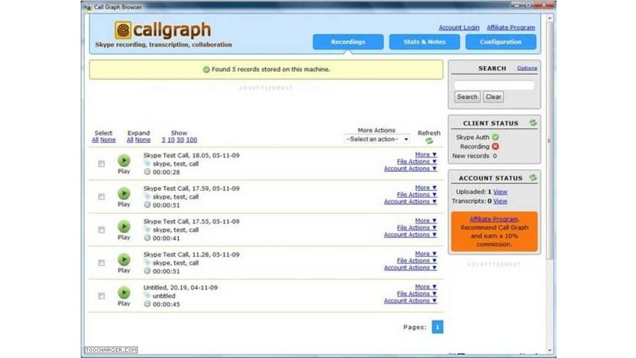Open File Actions for Skype Test Call 17.55

tap(414, 228)
